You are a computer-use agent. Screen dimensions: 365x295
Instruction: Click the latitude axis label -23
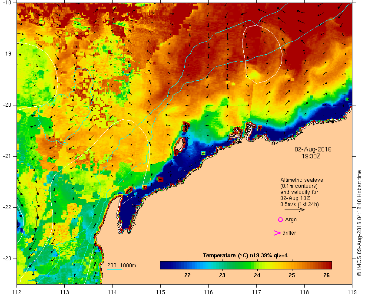point(6,259)
